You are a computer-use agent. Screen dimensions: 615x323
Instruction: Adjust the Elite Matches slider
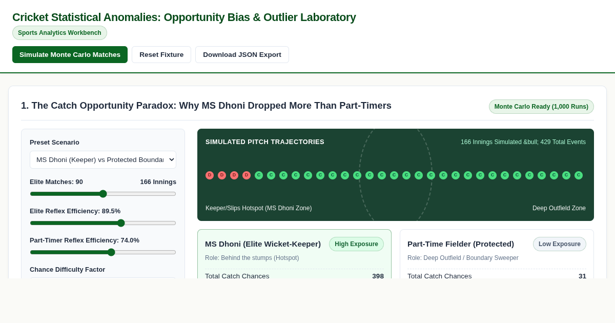(103, 194)
